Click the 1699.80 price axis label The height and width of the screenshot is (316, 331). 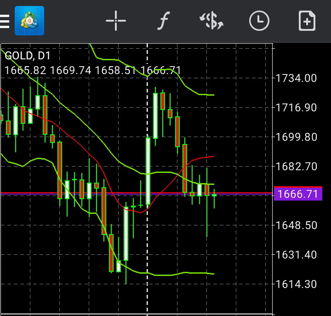296,137
